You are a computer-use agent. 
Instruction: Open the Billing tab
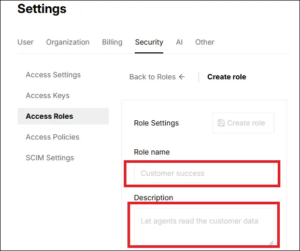[x=112, y=42]
